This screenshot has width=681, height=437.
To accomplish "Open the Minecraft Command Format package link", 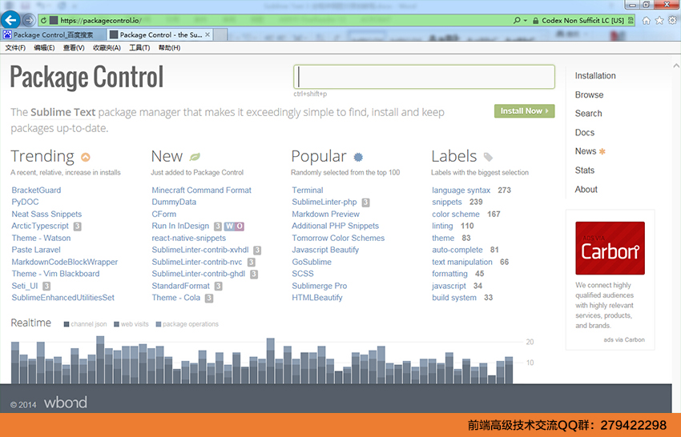I will [x=201, y=190].
